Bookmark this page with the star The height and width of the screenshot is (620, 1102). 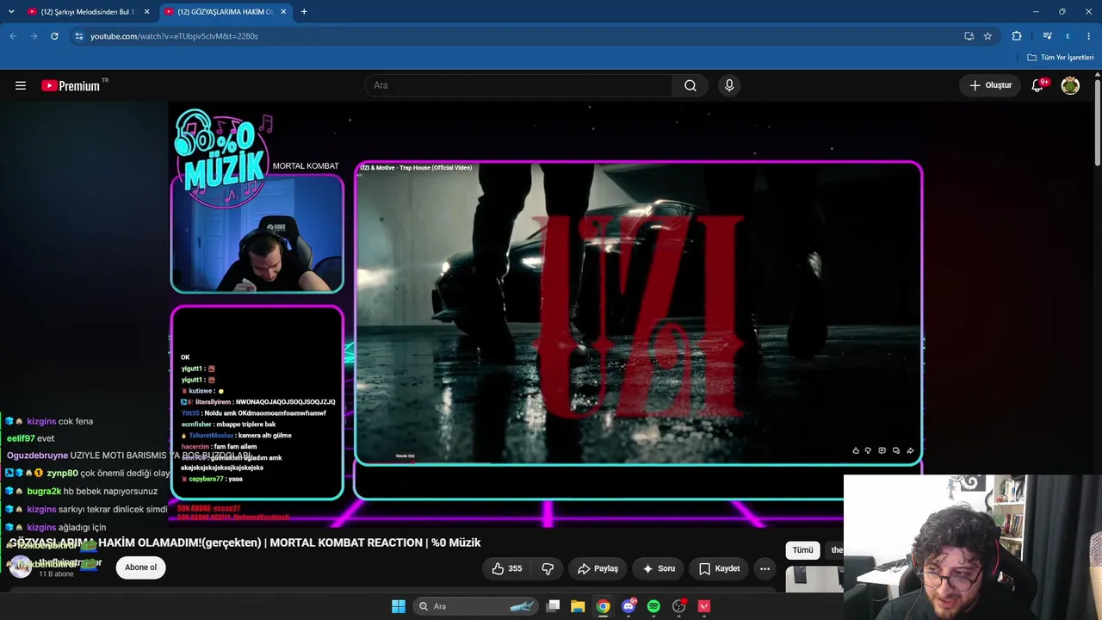coord(987,36)
